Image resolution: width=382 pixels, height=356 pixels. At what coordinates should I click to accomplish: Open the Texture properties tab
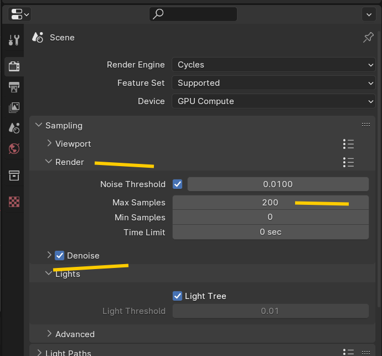(x=14, y=202)
